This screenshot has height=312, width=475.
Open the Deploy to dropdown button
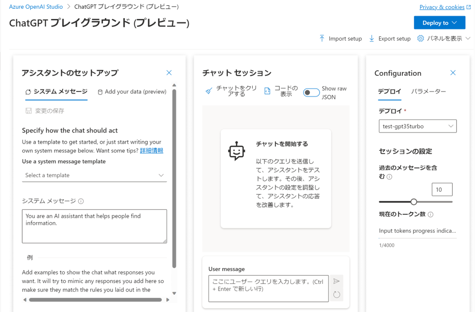[x=439, y=23]
